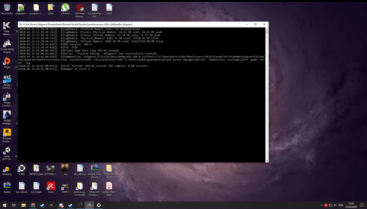Open the CAM desktop shortcut
Screen dimensions: 367x209
tap(22, 170)
